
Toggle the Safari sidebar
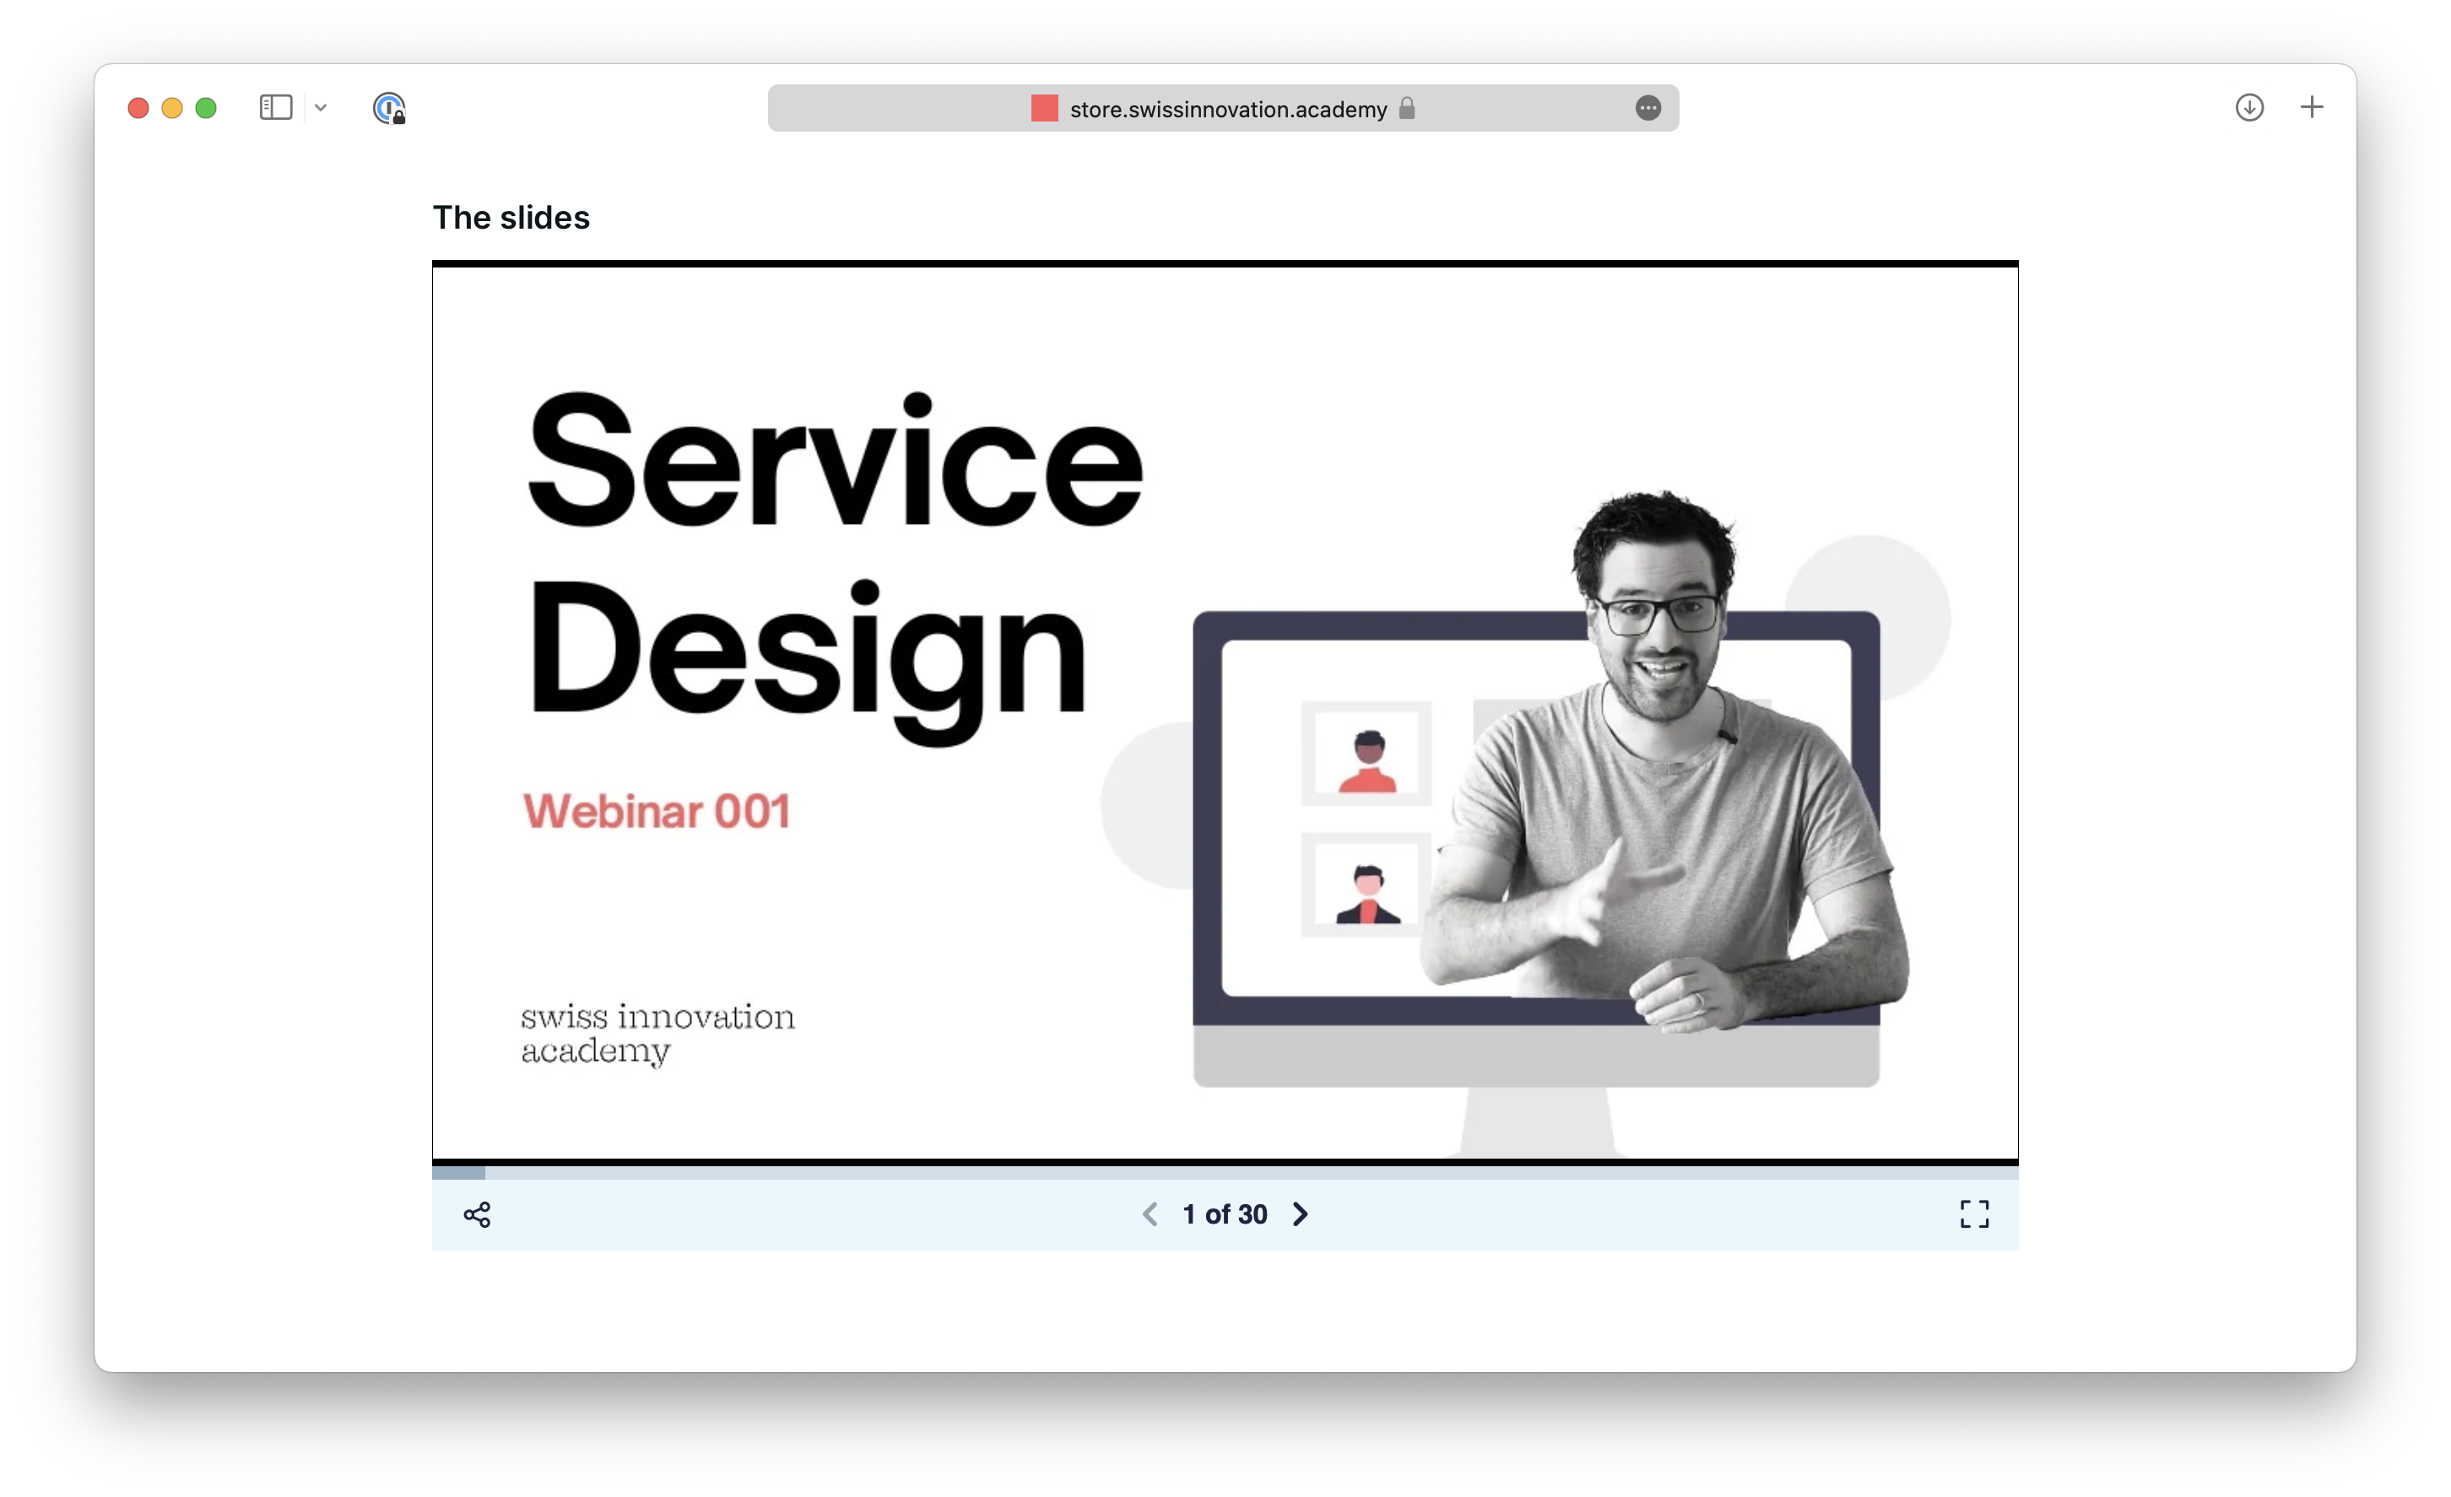(x=275, y=107)
